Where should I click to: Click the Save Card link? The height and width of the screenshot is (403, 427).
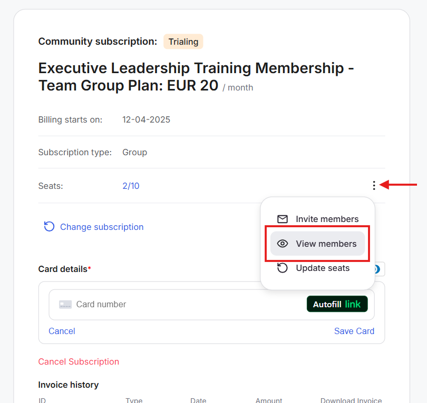[354, 331]
